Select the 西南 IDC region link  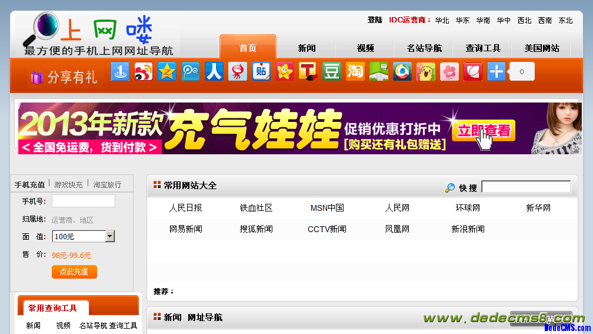pyautogui.click(x=545, y=21)
